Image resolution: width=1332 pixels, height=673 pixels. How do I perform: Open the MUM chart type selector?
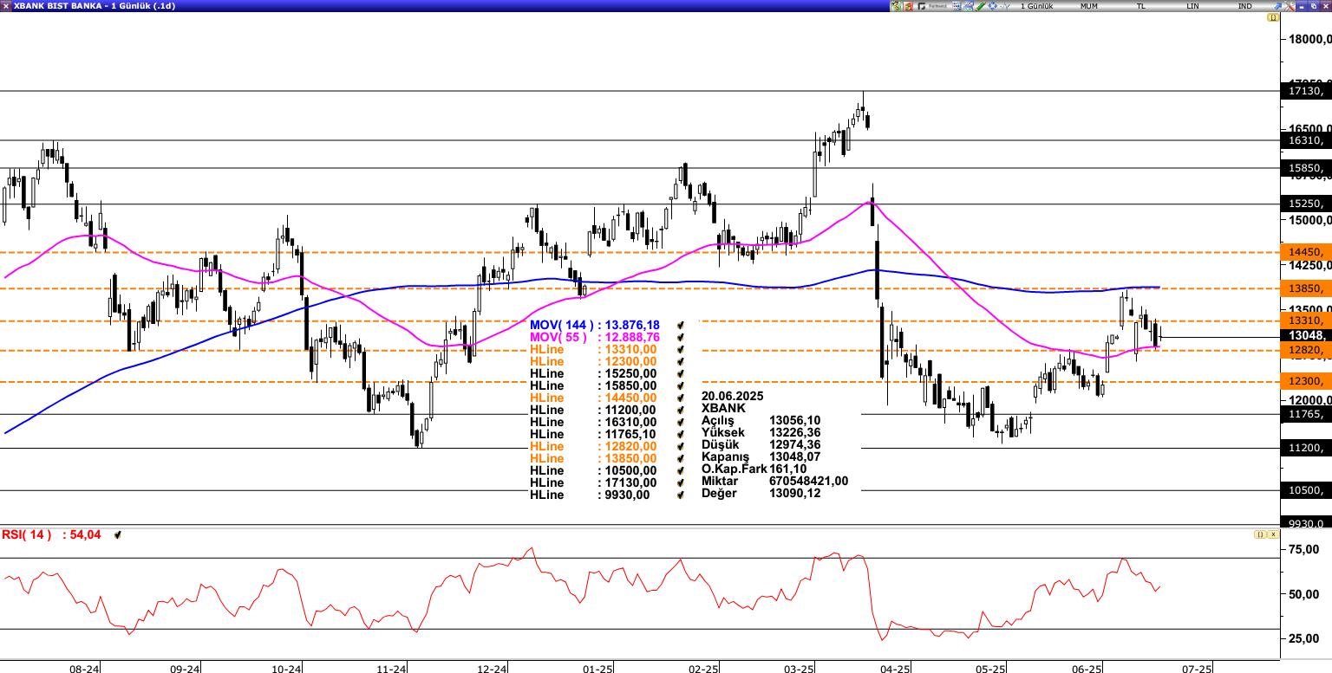pyautogui.click(x=1091, y=5)
